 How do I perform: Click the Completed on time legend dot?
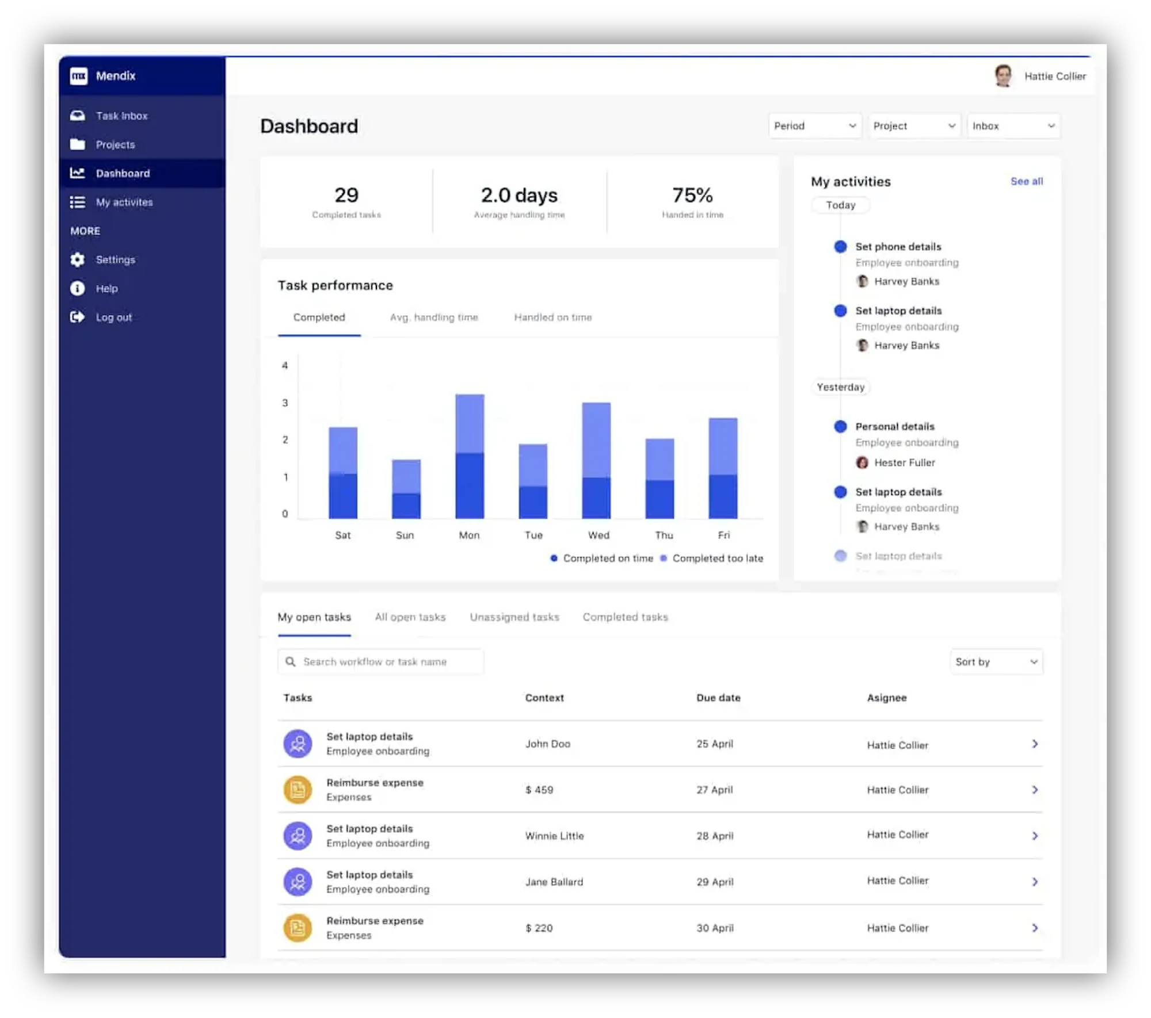click(554, 558)
